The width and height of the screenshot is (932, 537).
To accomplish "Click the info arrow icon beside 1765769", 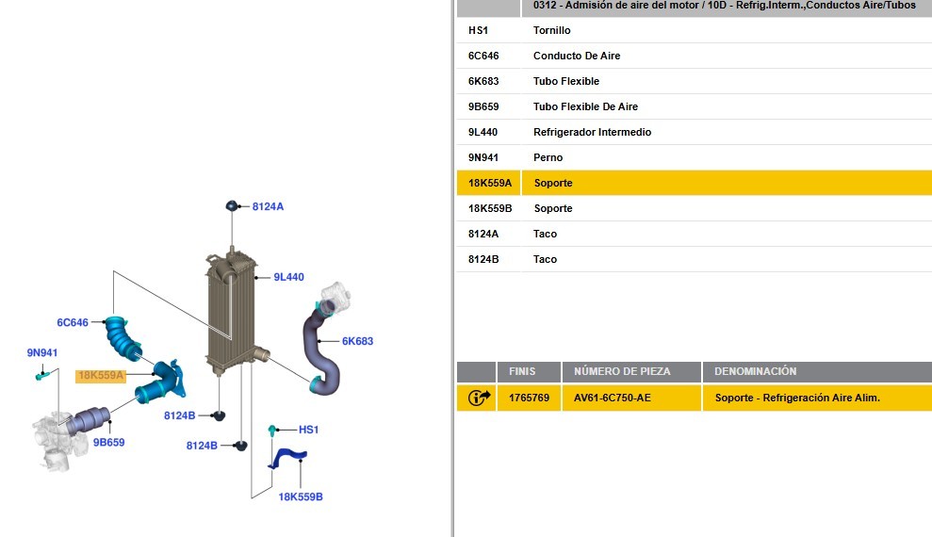I will tap(479, 398).
